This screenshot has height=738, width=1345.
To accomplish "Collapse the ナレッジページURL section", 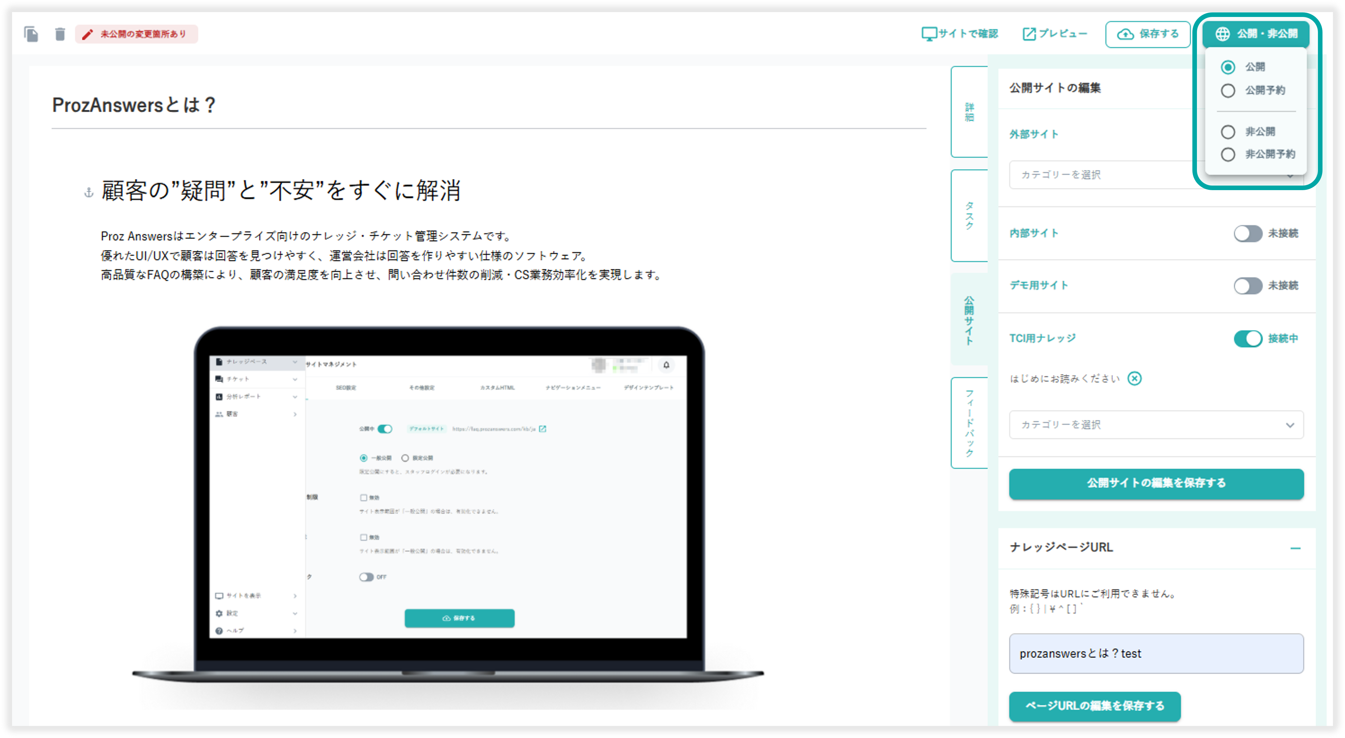I will point(1295,548).
